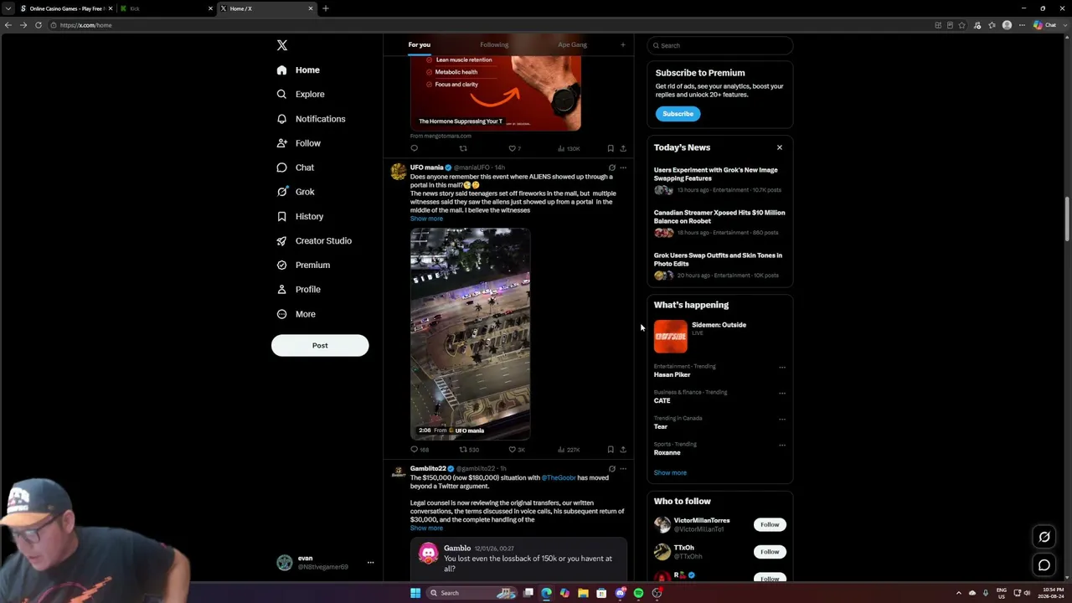Open account options for evan
This screenshot has height=603, width=1072.
[370, 563]
